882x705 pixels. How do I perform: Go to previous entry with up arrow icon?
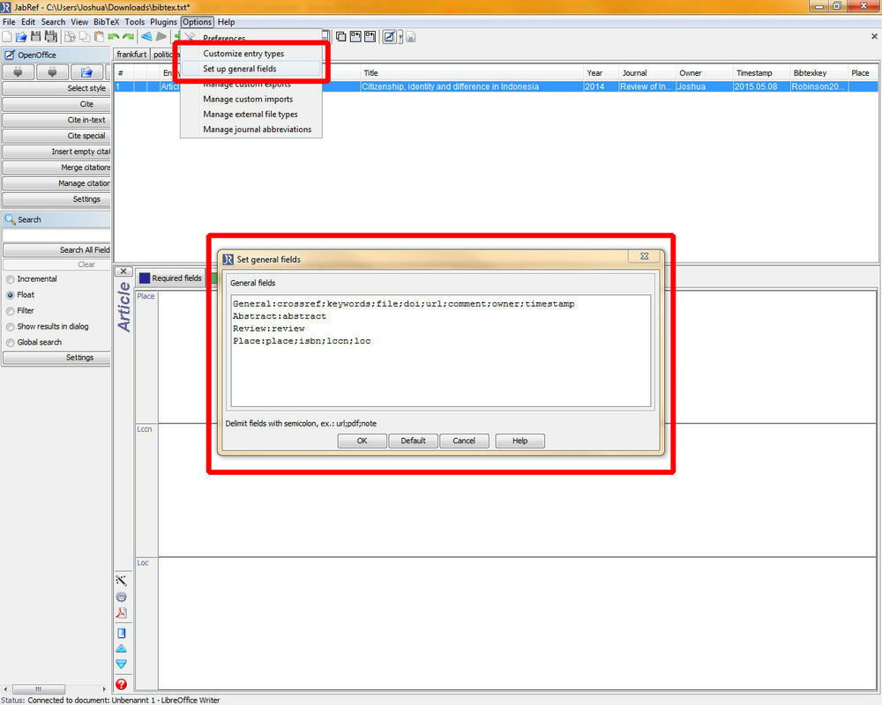(x=122, y=649)
